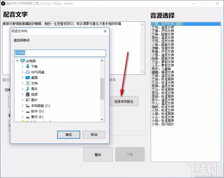Click the This PC computer icon
This screenshot has height=178, width=224.
[23, 61]
